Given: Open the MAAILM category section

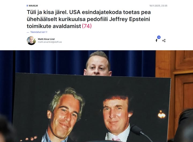Looking at the screenshot, I should click(33, 6).
